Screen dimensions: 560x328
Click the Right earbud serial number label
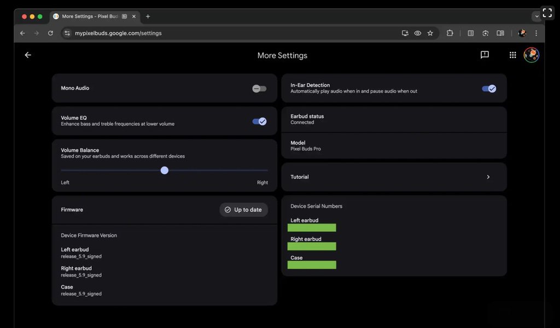[x=306, y=239]
